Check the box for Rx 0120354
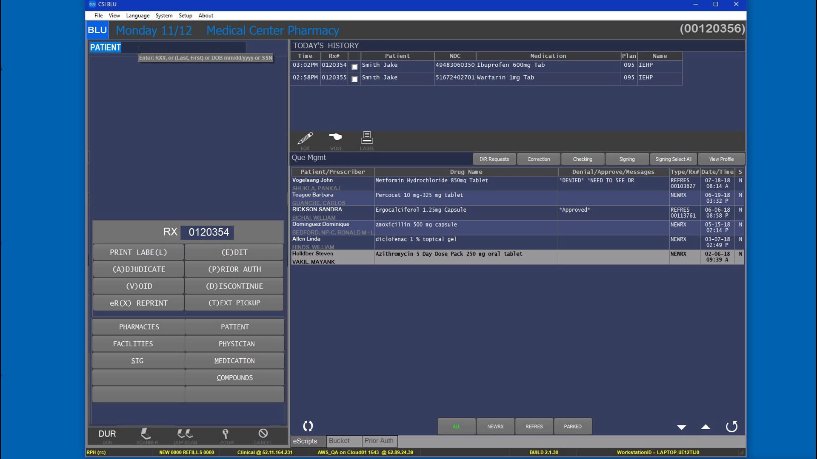 pyautogui.click(x=354, y=67)
